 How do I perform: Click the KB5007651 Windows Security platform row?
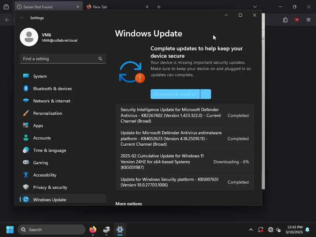click(185, 182)
